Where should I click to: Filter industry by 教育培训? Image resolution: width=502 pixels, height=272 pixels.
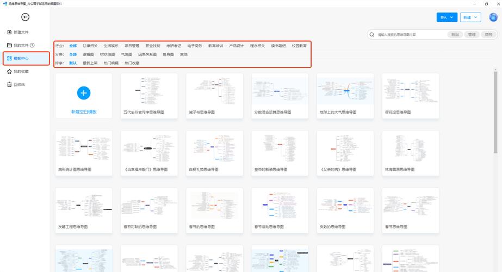(215, 46)
